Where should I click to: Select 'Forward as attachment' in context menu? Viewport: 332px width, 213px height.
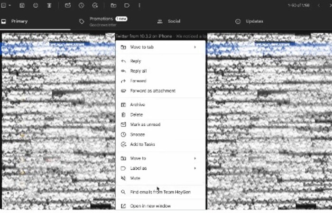pos(152,91)
